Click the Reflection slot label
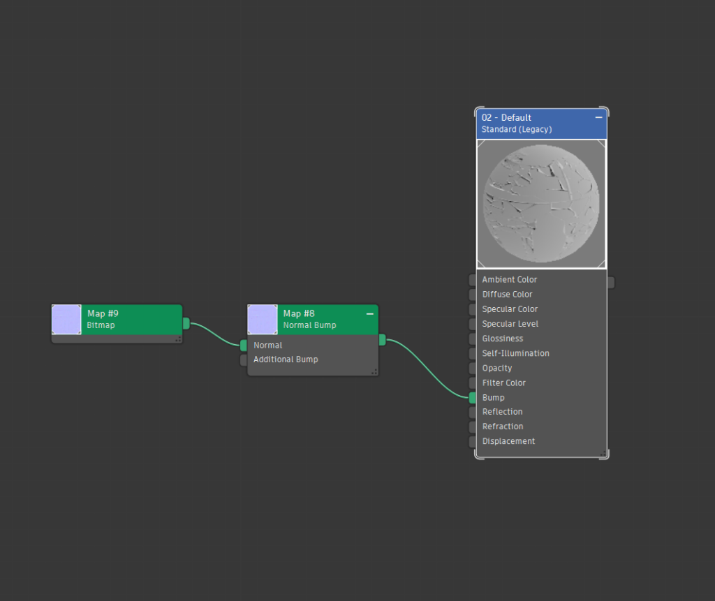Viewport: 715px width, 601px height. pos(503,412)
